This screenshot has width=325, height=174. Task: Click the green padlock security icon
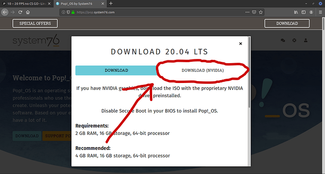73,12
